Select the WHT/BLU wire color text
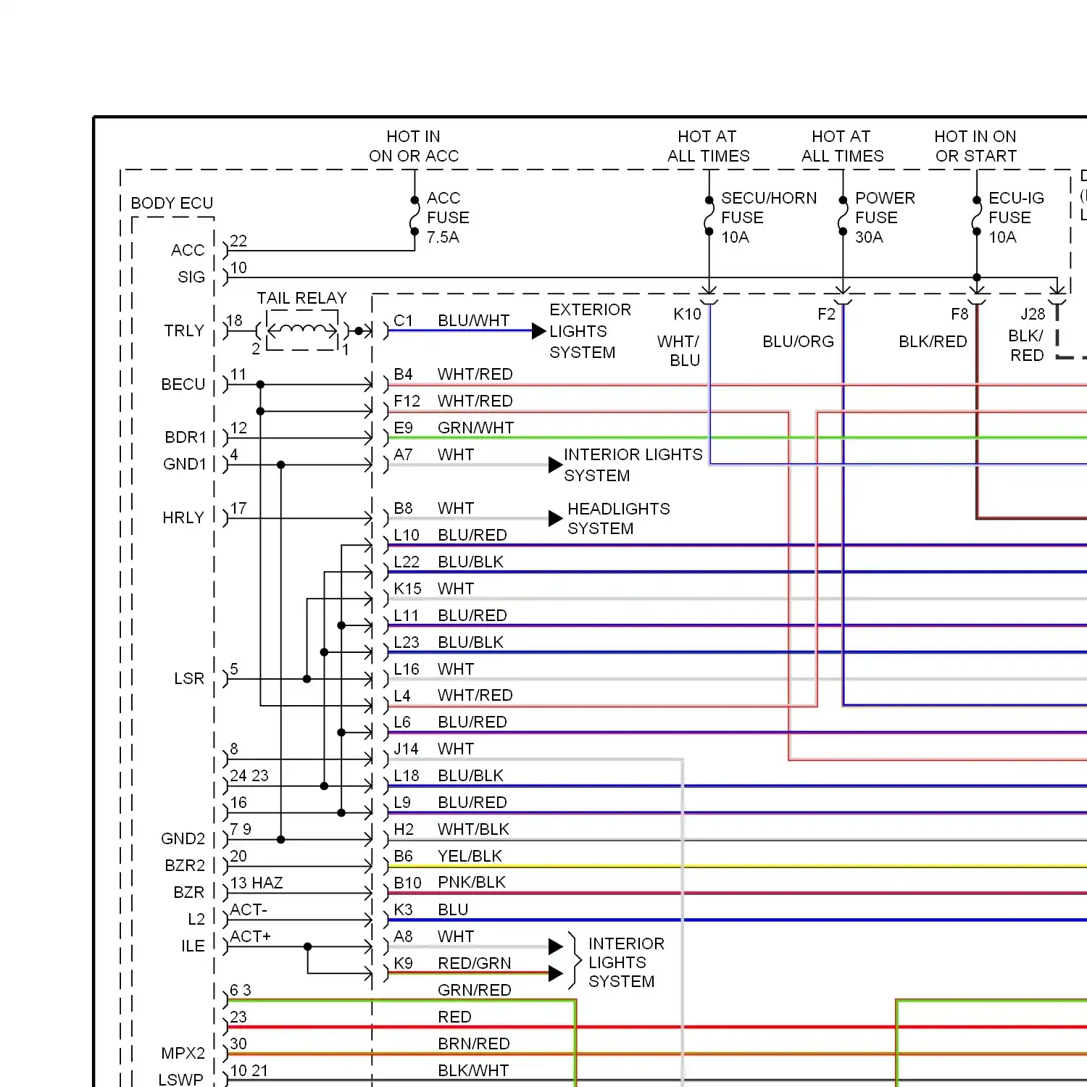The image size is (1087, 1087). (678, 351)
